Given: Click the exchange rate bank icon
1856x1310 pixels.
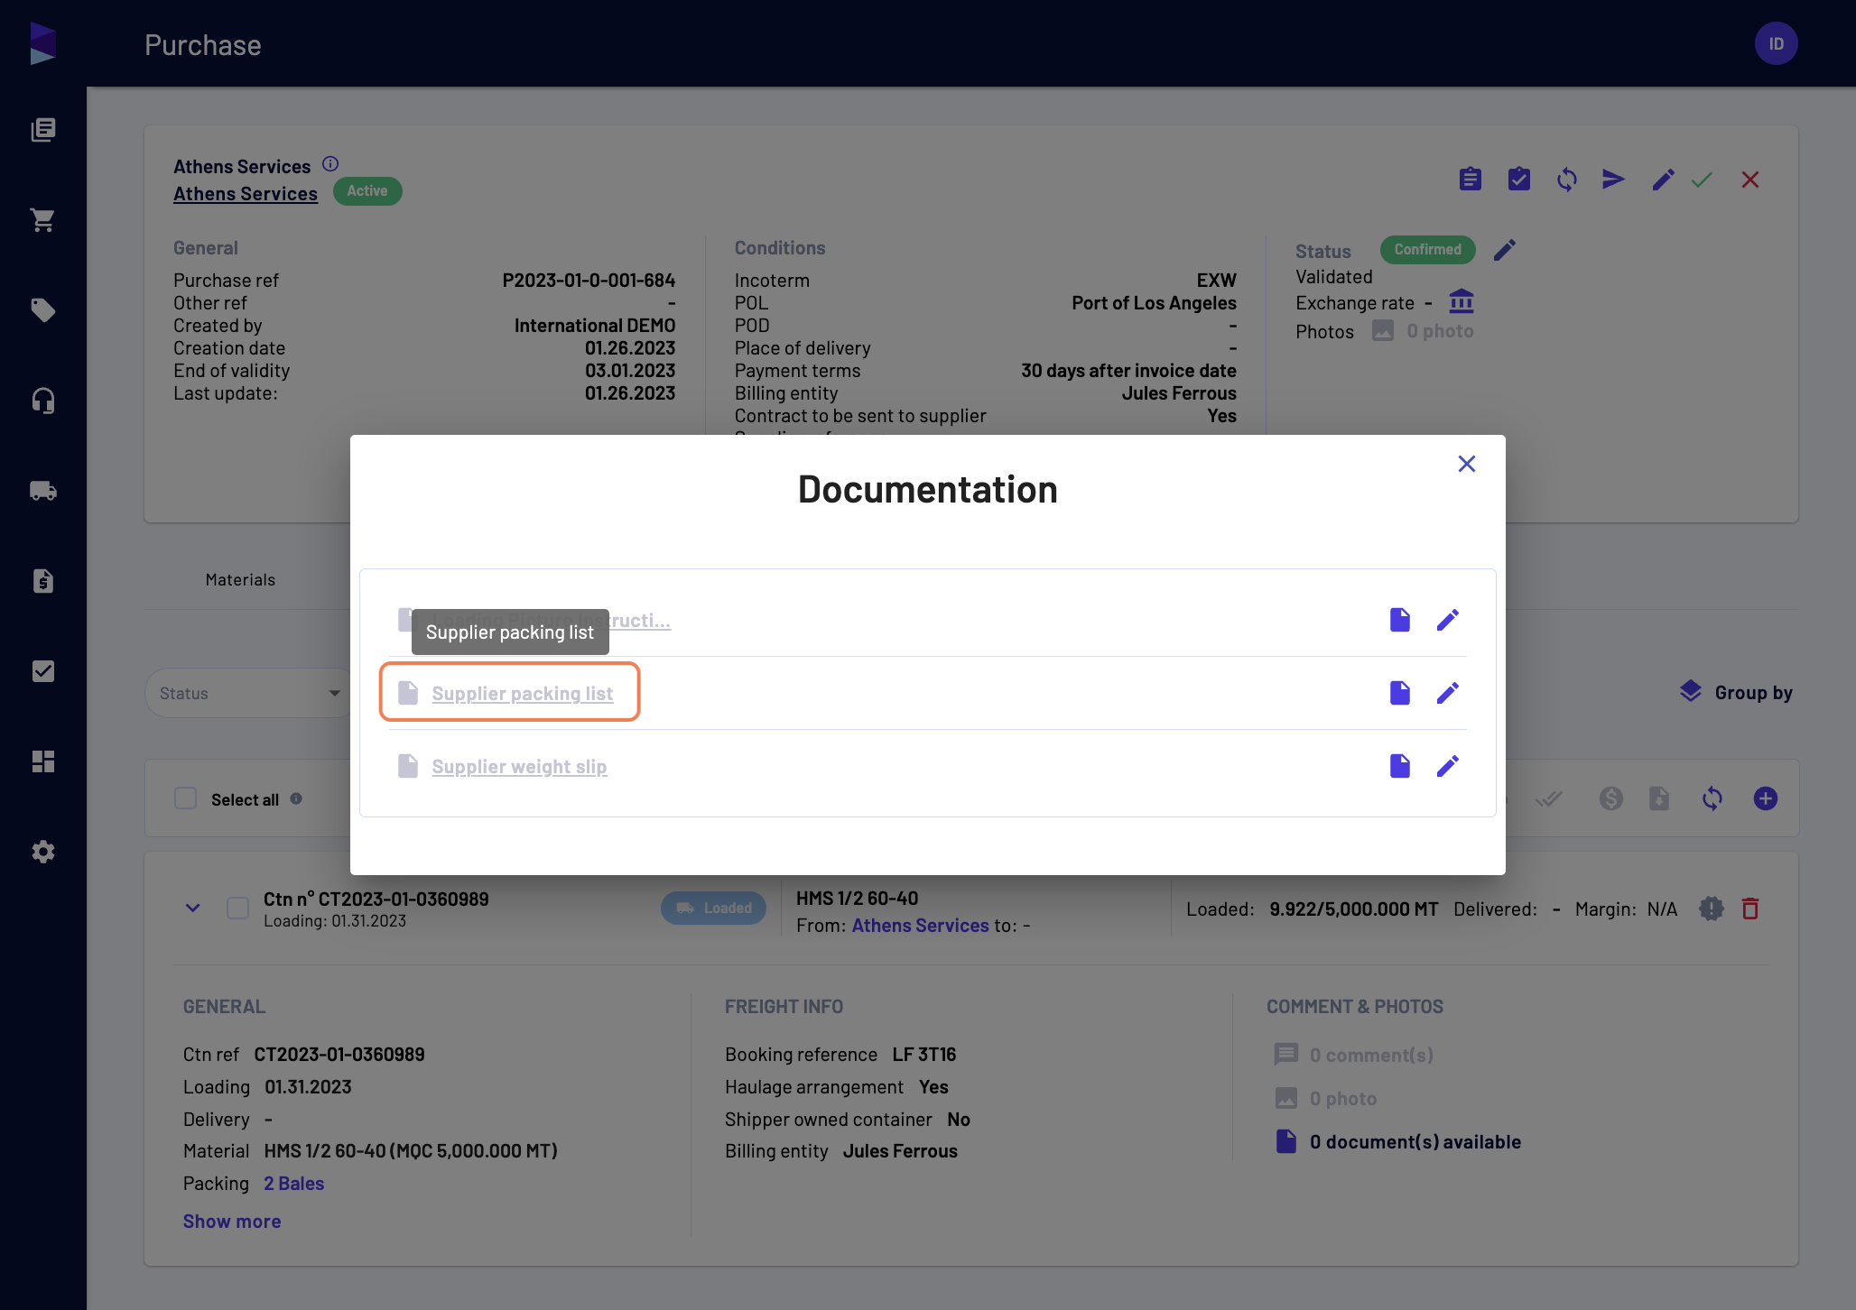Looking at the screenshot, I should [1462, 301].
